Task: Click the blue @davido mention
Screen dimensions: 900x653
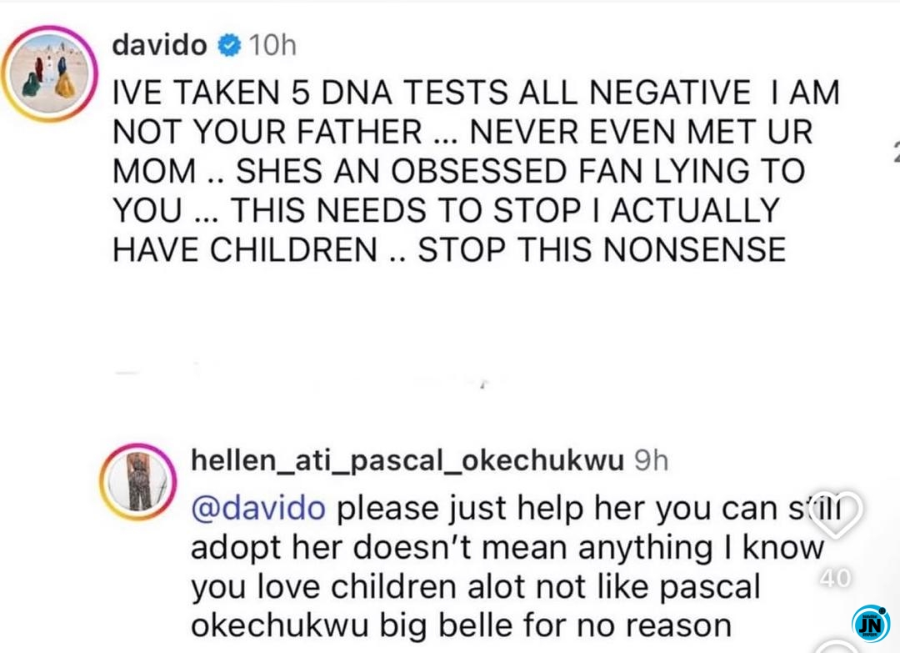Action: tap(259, 509)
